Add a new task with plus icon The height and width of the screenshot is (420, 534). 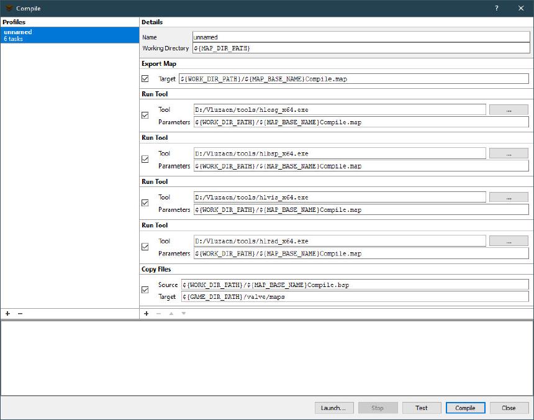[x=146, y=313]
